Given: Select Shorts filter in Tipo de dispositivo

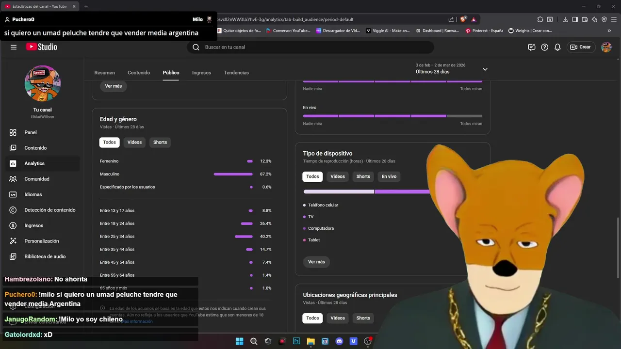Looking at the screenshot, I should tap(363, 176).
